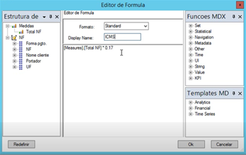
Task: Select the Forma pgto. label
Action: (36, 44)
